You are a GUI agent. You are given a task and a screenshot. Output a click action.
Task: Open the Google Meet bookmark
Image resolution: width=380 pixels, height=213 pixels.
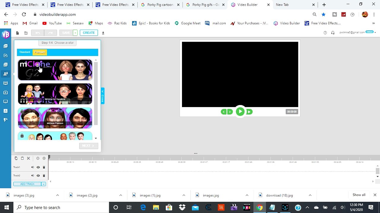[187, 23]
